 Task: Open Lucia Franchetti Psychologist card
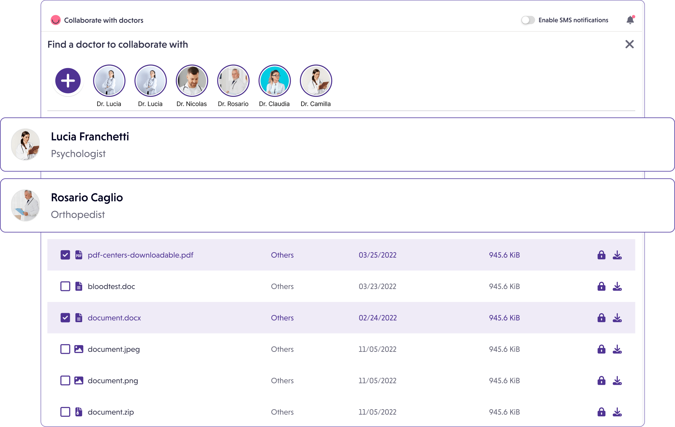[337, 144]
